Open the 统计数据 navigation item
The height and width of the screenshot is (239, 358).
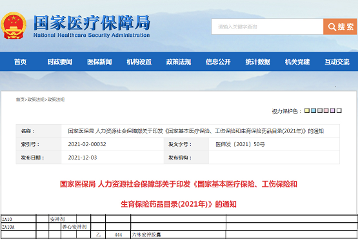click(x=258, y=62)
